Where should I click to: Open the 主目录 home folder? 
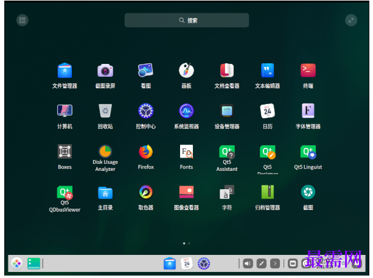click(x=105, y=193)
